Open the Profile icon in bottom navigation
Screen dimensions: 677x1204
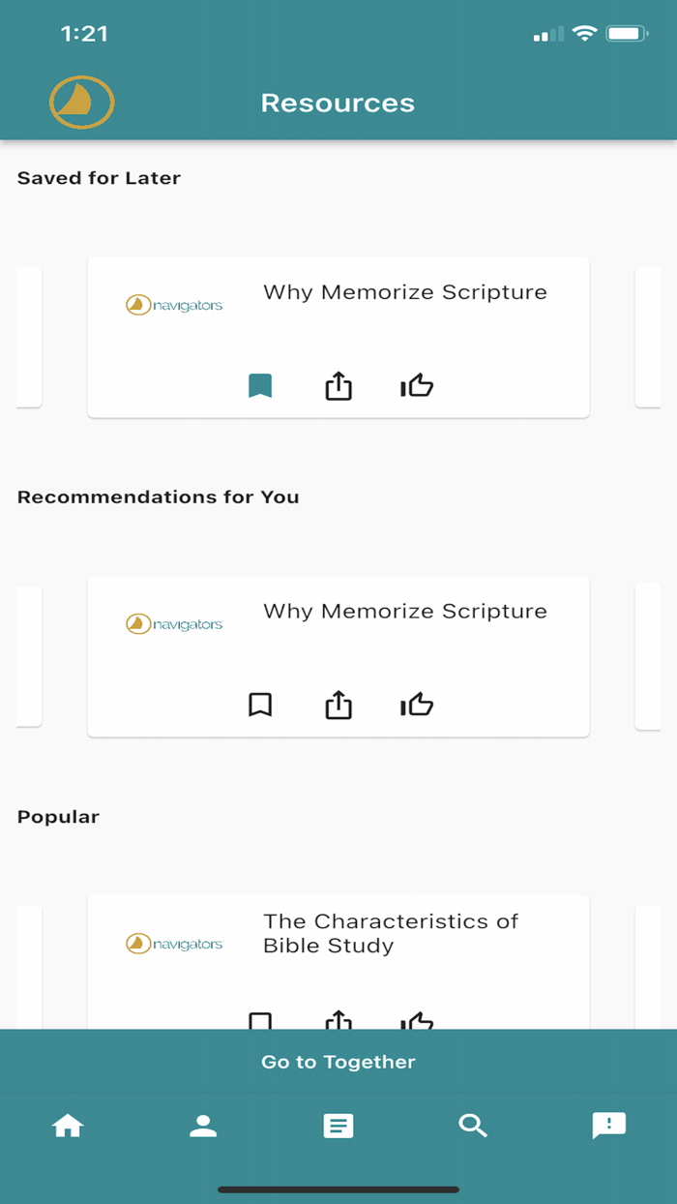(x=203, y=1125)
